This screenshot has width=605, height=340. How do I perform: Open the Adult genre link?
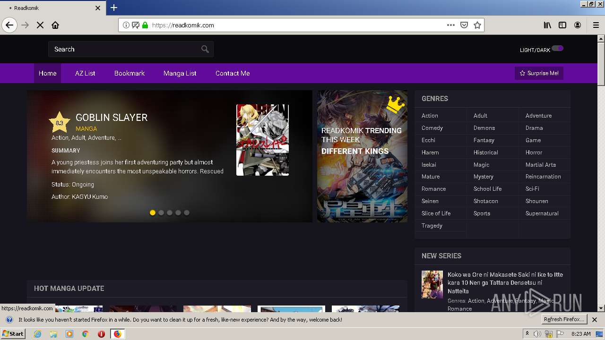pos(480,116)
